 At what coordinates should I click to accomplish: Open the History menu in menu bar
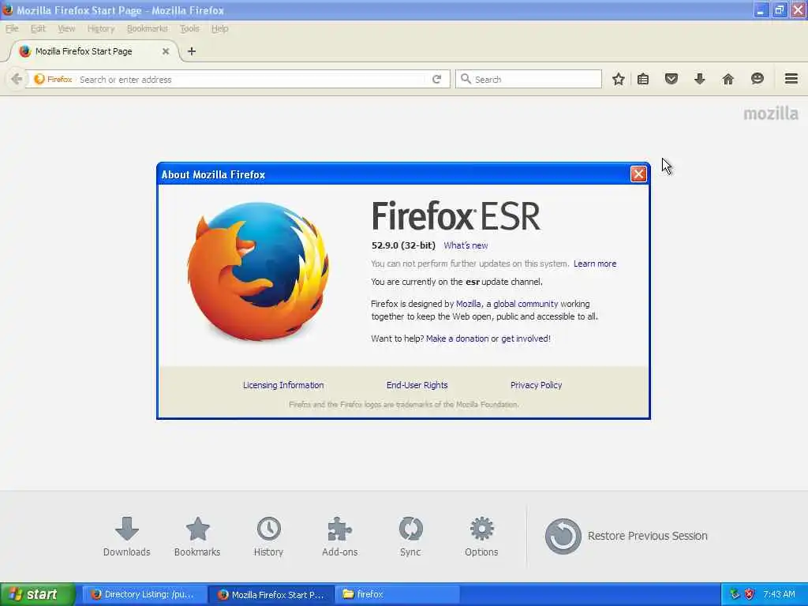tap(101, 29)
